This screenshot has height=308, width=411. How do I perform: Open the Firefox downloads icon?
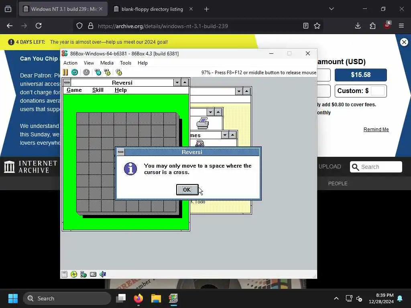[358, 26]
